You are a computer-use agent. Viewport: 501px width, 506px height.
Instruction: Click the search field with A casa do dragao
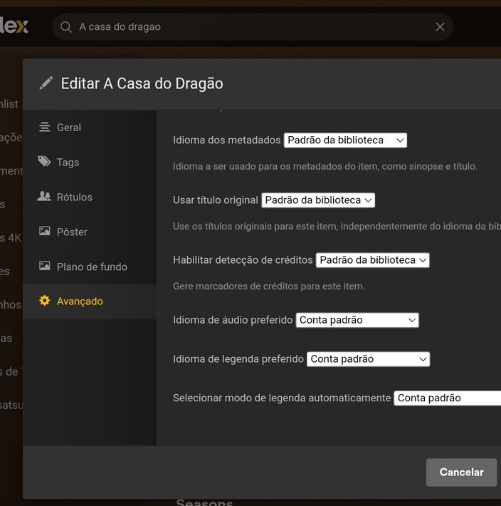pyautogui.click(x=253, y=27)
